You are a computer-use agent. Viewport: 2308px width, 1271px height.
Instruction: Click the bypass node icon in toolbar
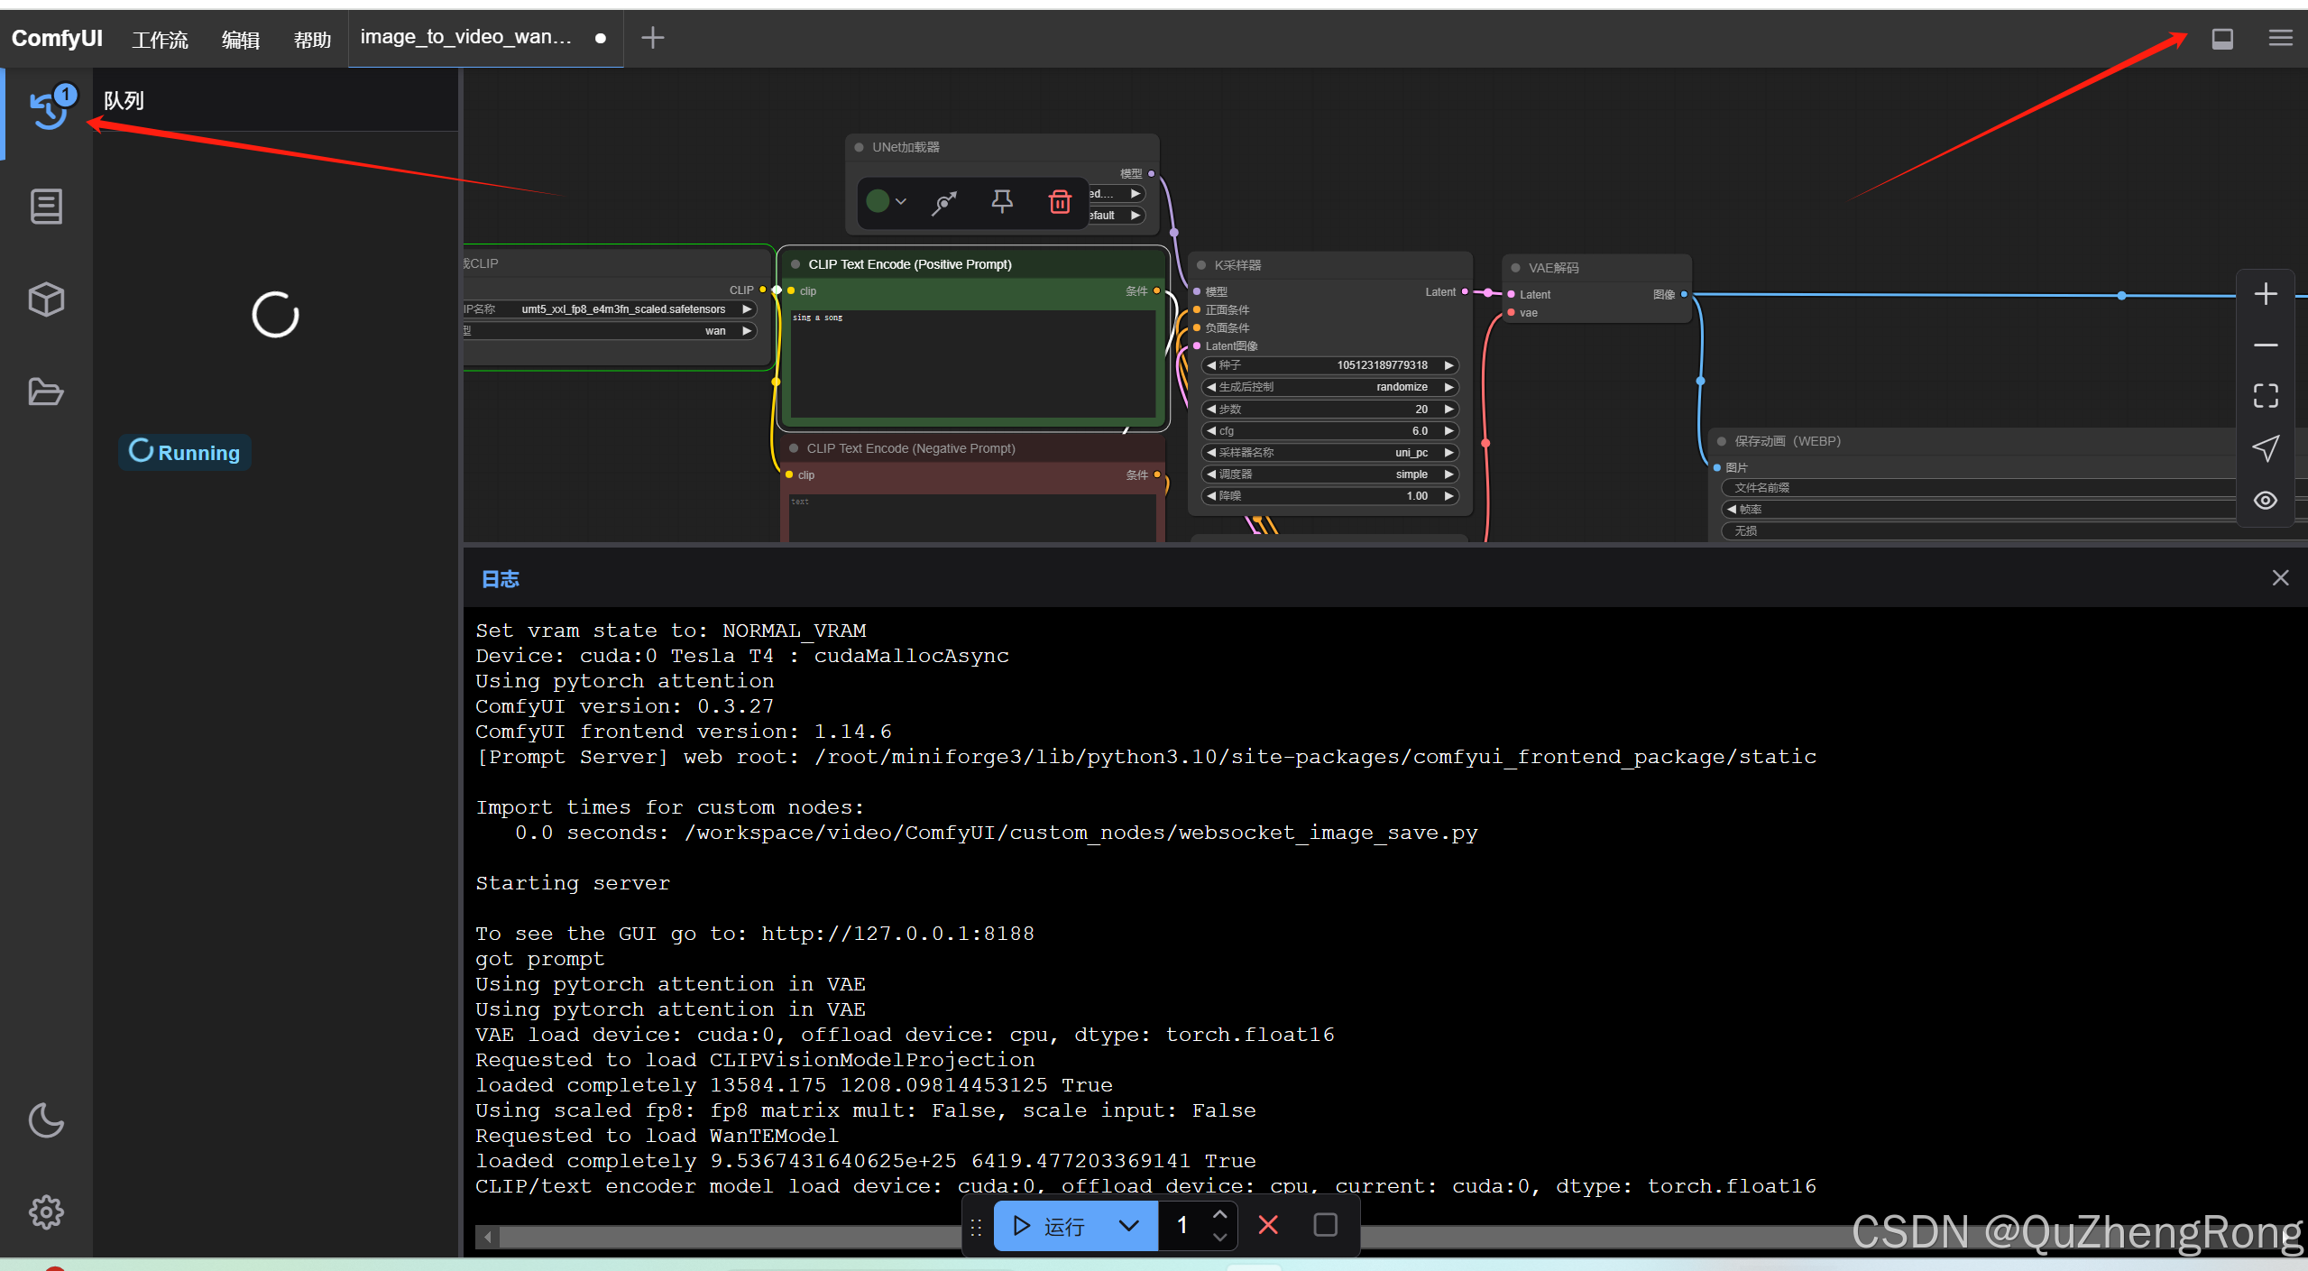pyautogui.click(x=943, y=202)
